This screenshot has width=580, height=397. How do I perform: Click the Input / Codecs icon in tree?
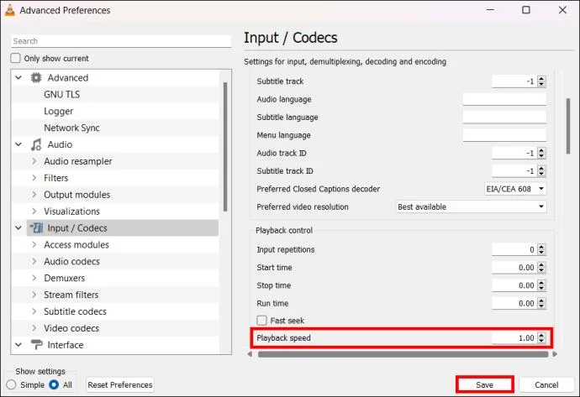pyautogui.click(x=36, y=228)
